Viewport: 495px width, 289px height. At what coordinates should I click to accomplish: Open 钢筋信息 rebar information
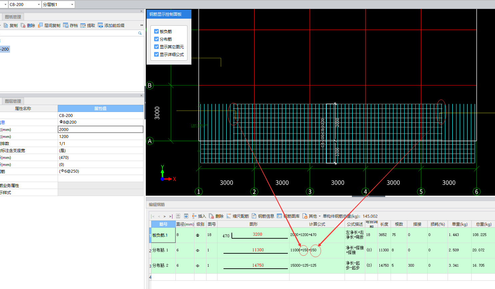pyautogui.click(x=263, y=216)
